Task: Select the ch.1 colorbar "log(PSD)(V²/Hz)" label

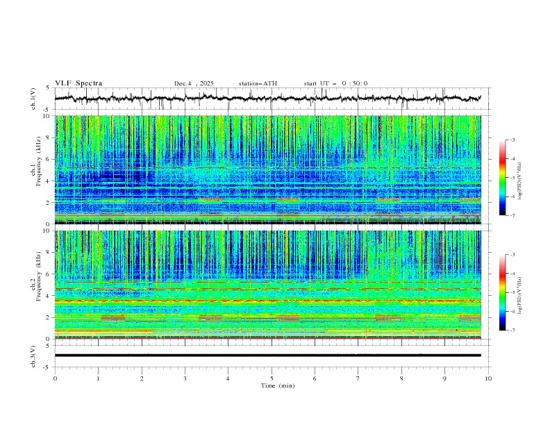Action: (520, 181)
